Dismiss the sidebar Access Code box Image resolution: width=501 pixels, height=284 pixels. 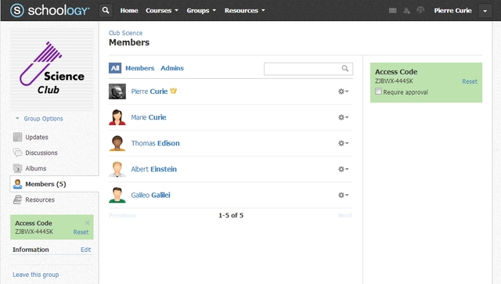[x=87, y=223]
